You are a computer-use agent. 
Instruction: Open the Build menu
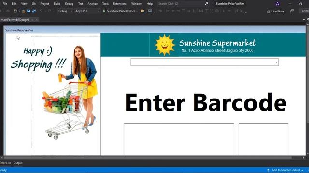tap(57, 4)
